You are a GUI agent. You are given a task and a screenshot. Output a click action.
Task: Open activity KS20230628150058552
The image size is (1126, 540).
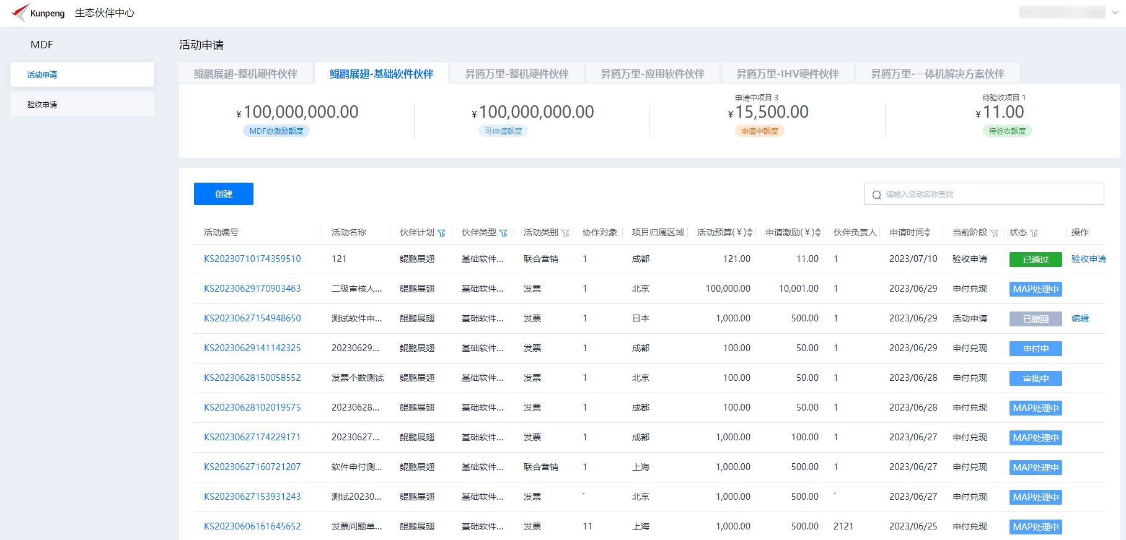252,378
